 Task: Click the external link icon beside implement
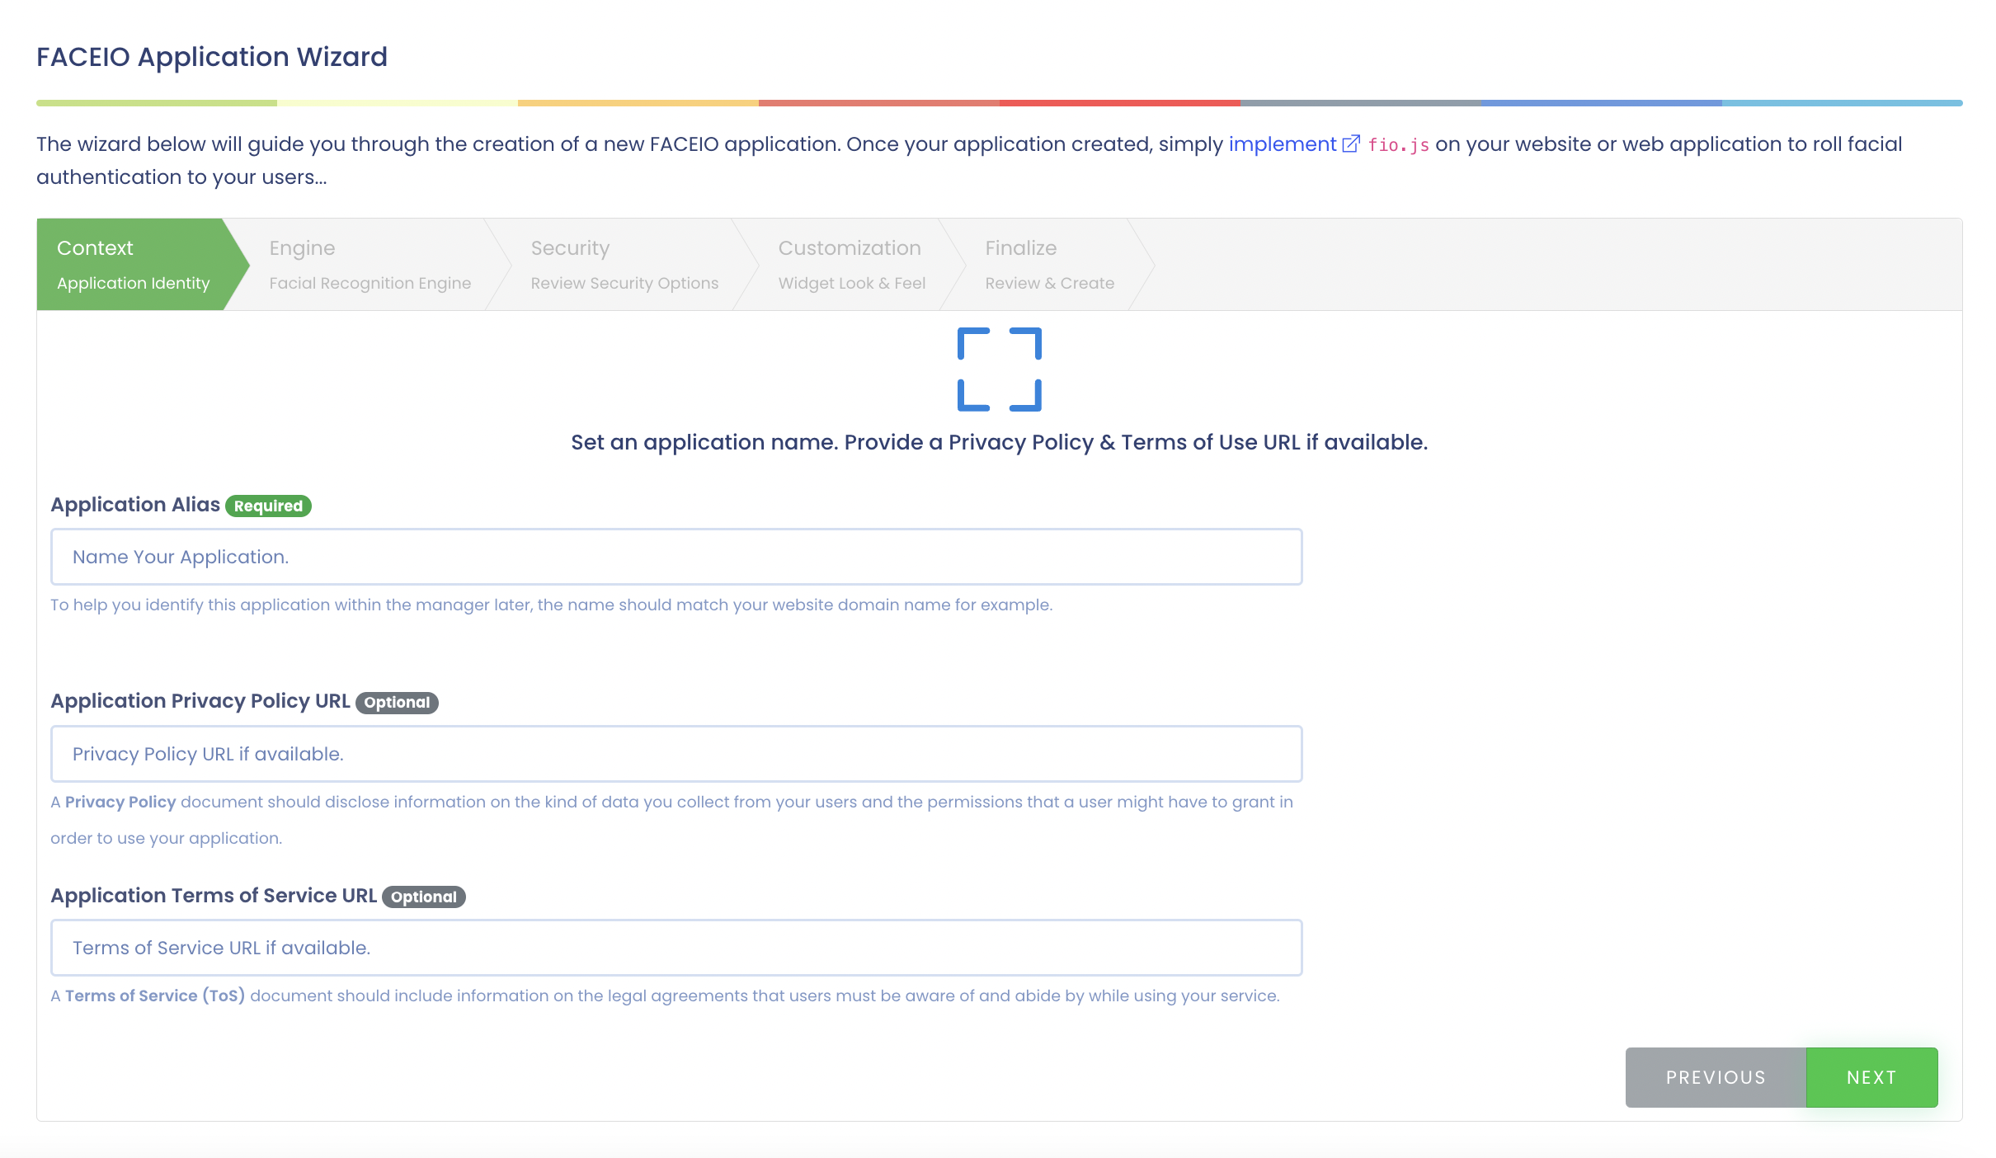click(x=1351, y=144)
